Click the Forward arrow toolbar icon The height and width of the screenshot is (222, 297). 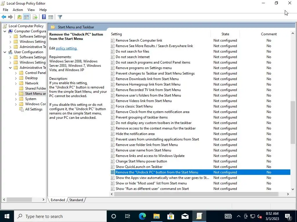pos(10,17)
